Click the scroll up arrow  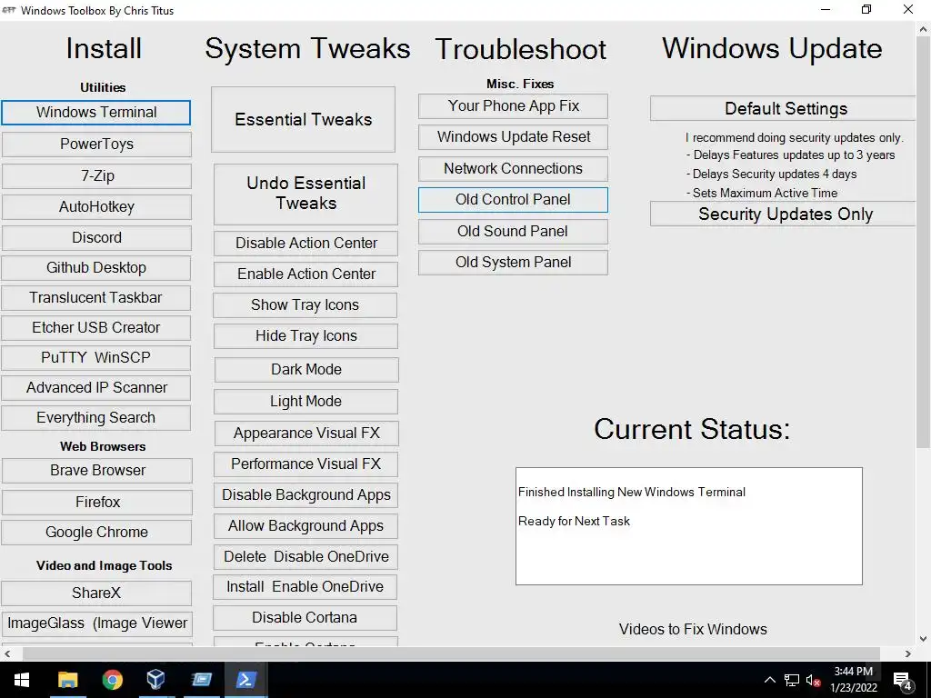pyautogui.click(x=924, y=28)
